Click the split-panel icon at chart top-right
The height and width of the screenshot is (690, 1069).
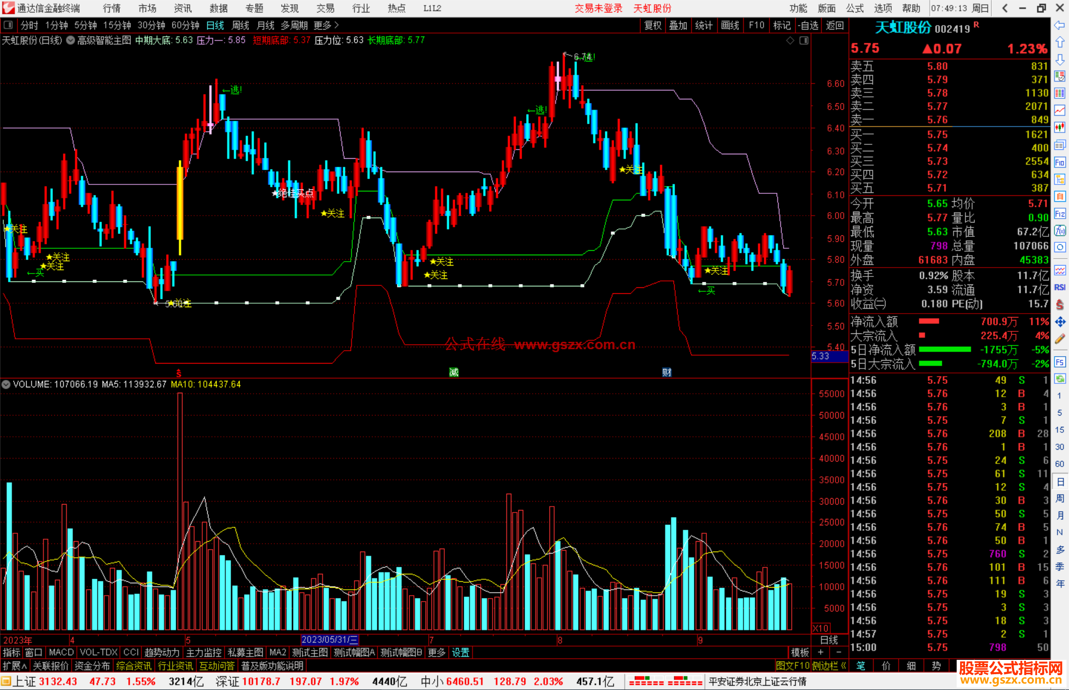tap(804, 40)
